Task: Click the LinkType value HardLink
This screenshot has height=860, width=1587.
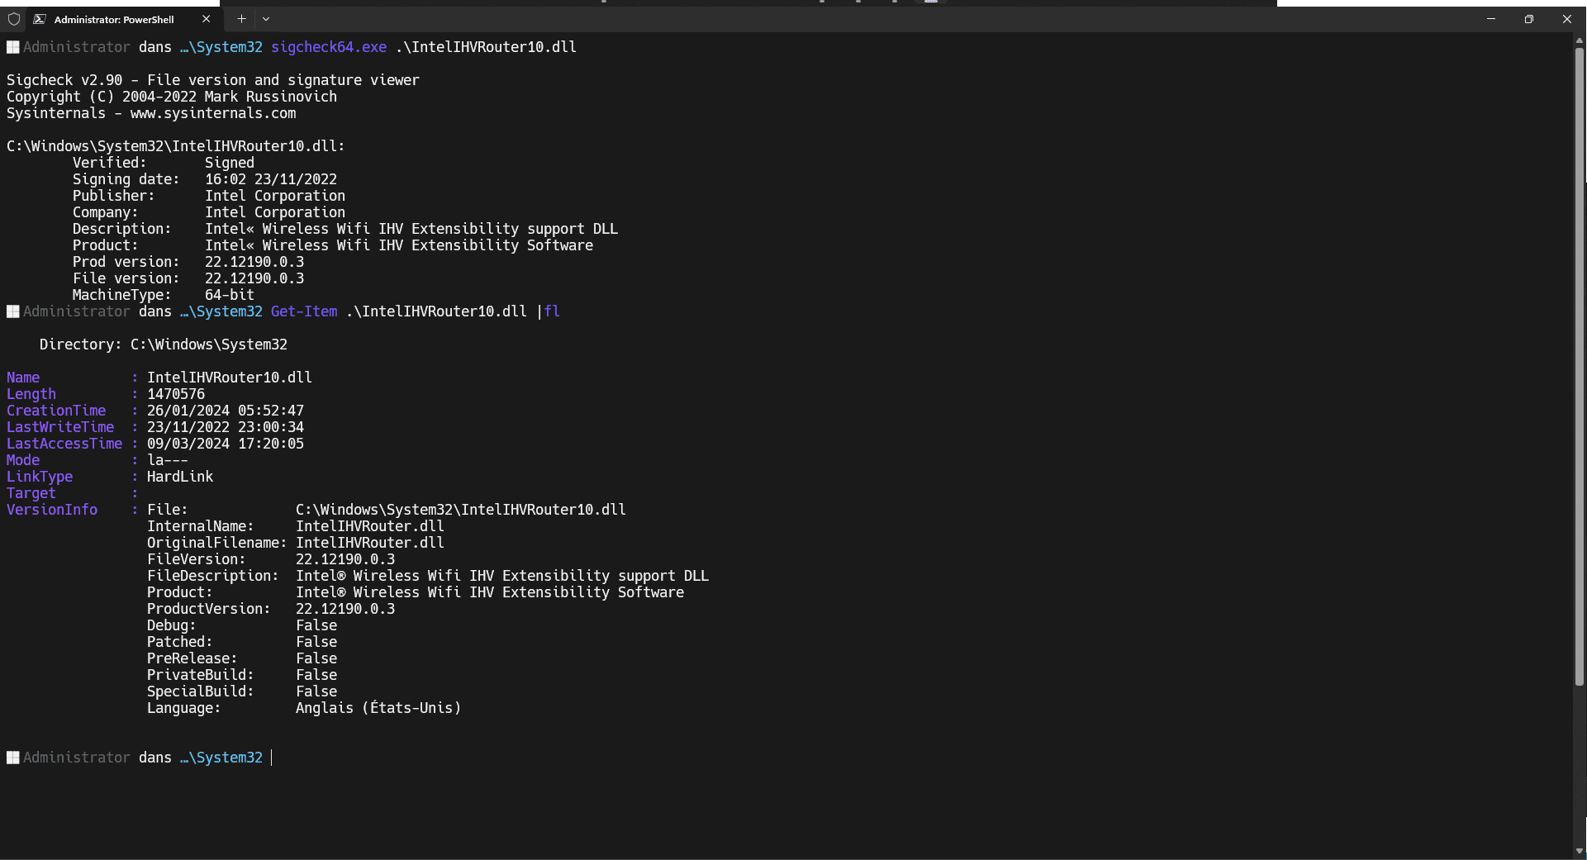Action: [180, 477]
